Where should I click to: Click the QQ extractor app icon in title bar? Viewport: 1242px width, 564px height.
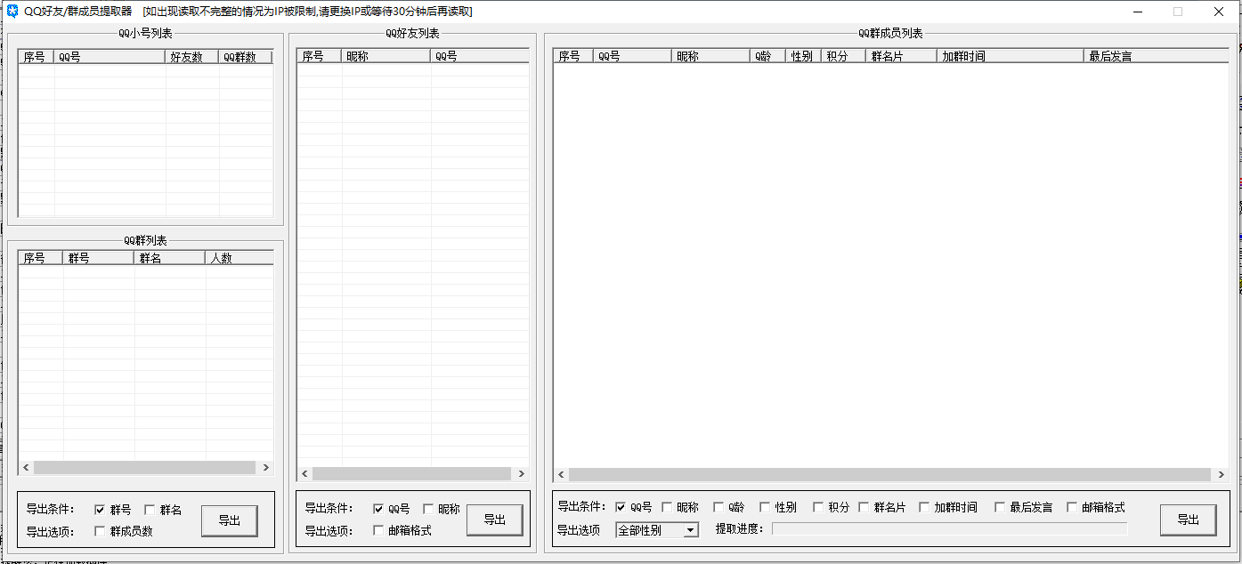[x=12, y=12]
